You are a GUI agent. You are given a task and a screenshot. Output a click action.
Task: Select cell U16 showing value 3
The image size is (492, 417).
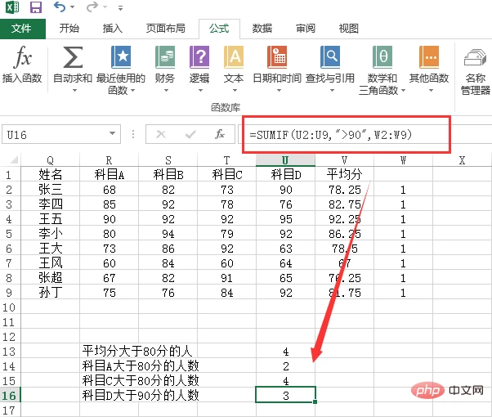click(x=285, y=395)
